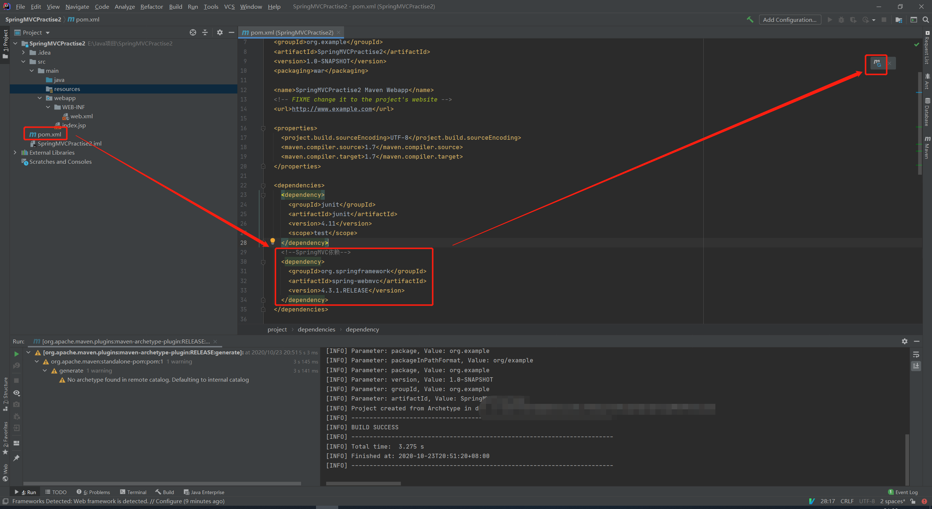The height and width of the screenshot is (509, 932).
Task: Click the Search Everywhere magnifier icon
Action: tap(925, 20)
